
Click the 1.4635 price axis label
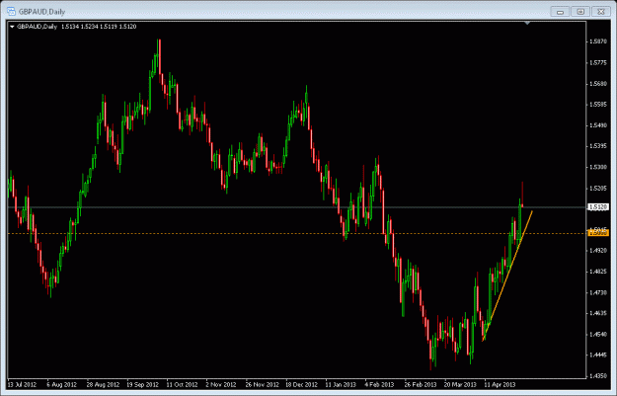(598, 313)
